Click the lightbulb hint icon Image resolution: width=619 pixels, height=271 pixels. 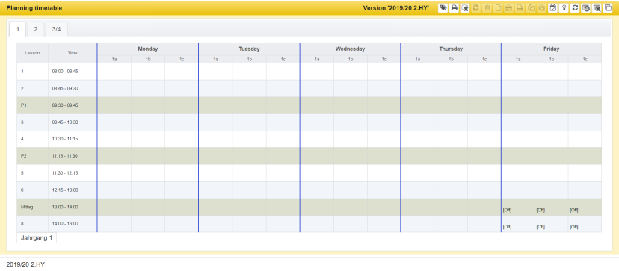tap(564, 8)
